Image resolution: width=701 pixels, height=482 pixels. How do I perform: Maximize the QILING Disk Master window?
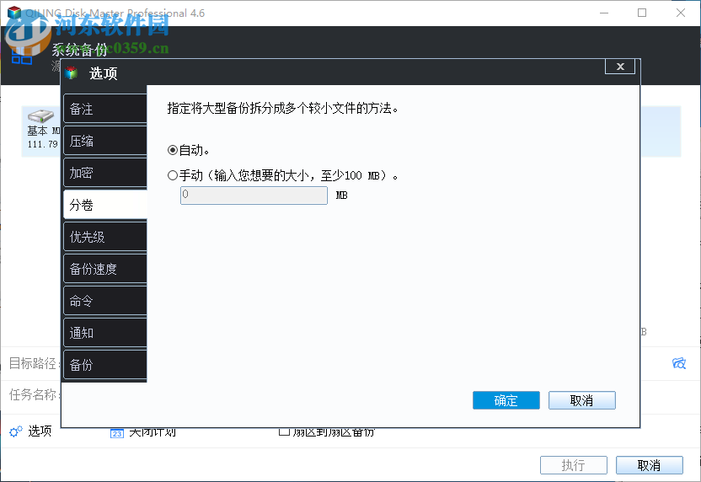[642, 13]
